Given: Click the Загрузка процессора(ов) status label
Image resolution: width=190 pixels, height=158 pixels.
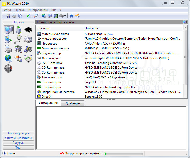Looking at the screenshot, I should [x=85, y=153].
